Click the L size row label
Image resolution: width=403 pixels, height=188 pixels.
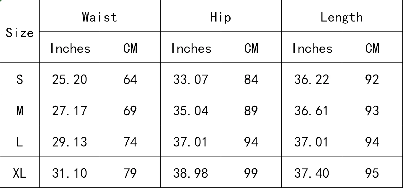(19, 141)
